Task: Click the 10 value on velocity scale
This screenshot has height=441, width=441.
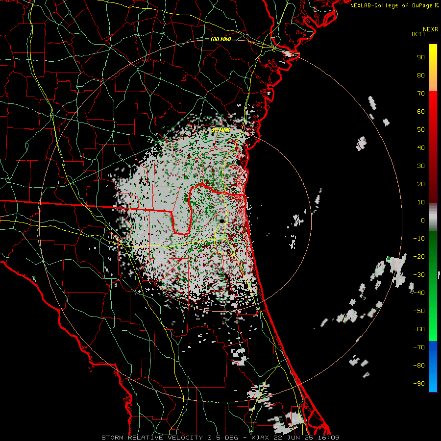Action: (x=421, y=202)
